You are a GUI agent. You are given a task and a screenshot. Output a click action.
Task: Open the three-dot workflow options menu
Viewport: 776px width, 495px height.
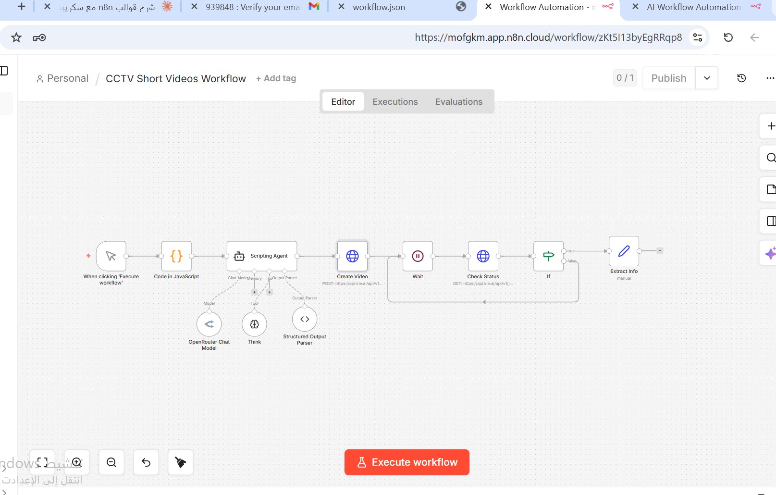[x=770, y=78]
